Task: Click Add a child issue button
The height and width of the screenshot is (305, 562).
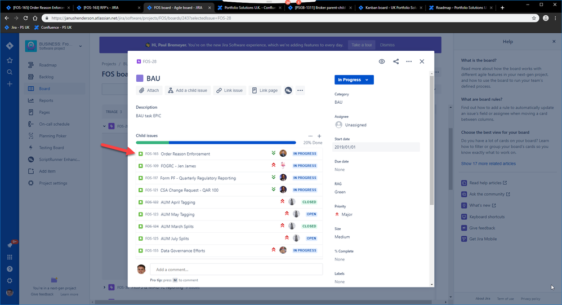Action: click(188, 90)
